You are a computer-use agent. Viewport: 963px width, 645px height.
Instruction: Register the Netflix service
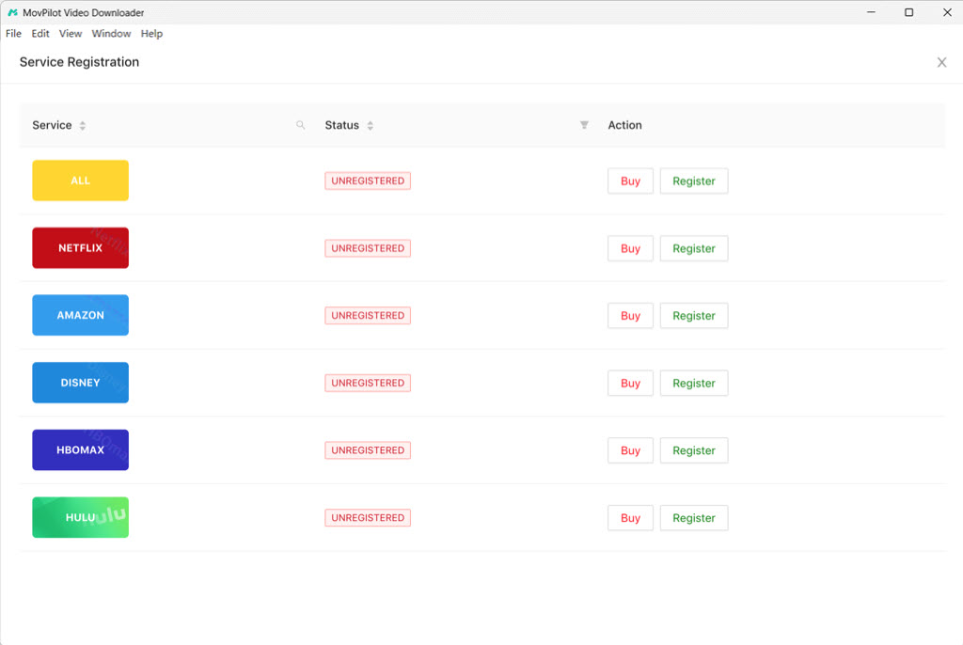tap(693, 248)
